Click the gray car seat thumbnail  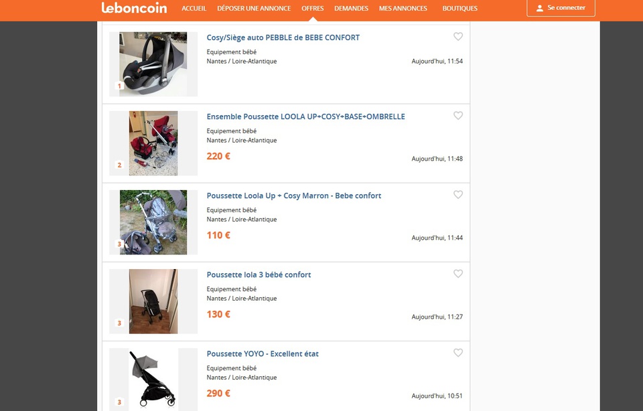pyautogui.click(x=153, y=64)
